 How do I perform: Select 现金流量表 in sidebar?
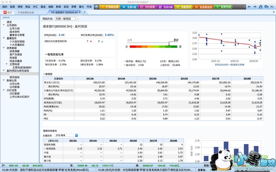coord(16,61)
